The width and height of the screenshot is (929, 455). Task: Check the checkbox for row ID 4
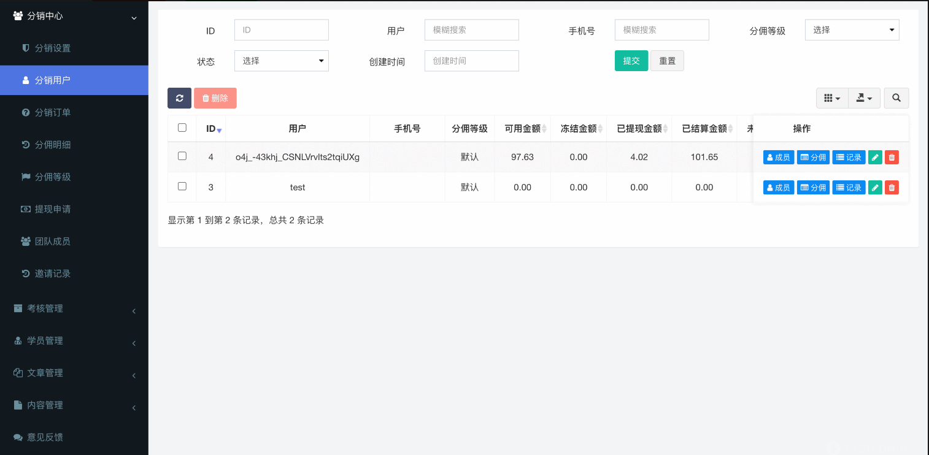pos(182,156)
